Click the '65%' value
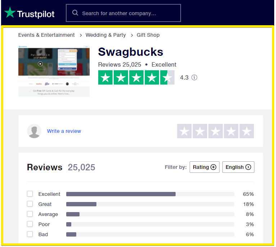 tap(248, 194)
